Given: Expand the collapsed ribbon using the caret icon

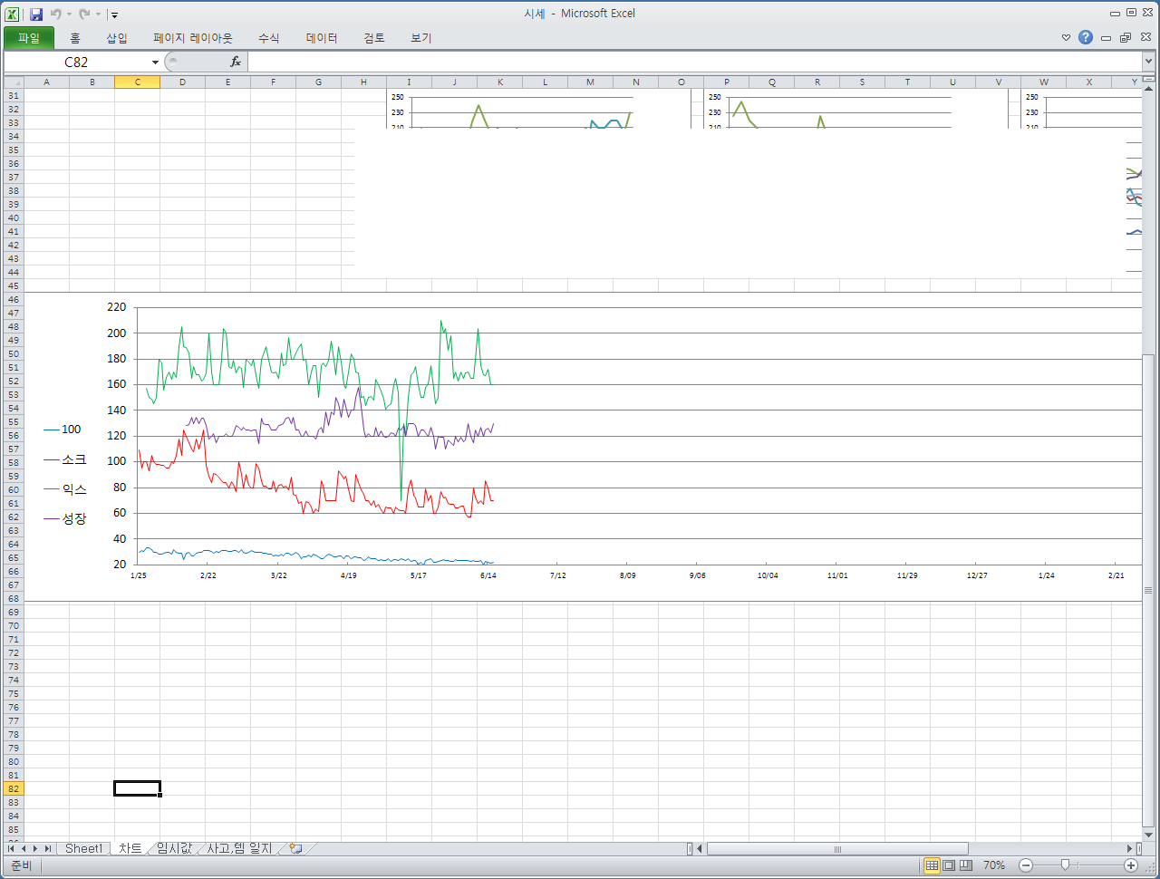Looking at the screenshot, I should (1066, 38).
